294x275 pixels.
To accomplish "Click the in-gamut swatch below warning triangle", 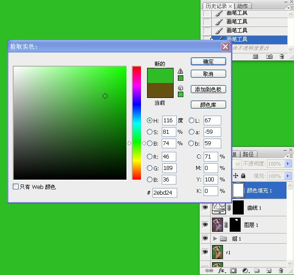I will pos(181,78).
